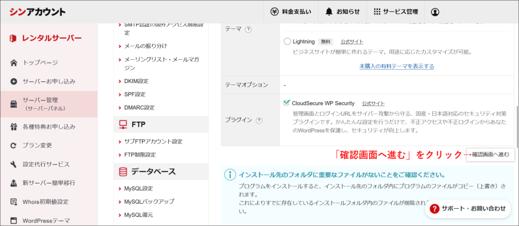Open the user account profile icon

coord(435,12)
